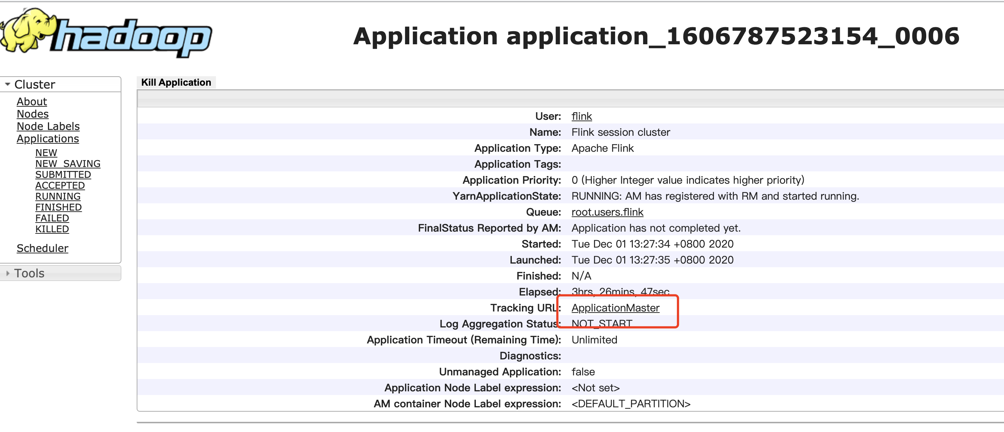Image resolution: width=1004 pixels, height=432 pixels.
Task: Open Node Labels link
Action: point(48,126)
